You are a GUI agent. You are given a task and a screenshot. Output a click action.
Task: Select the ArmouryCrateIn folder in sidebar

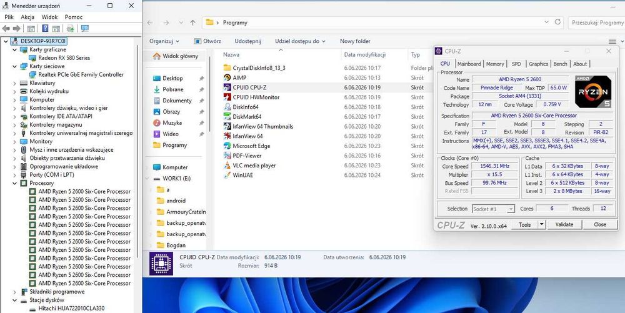tap(186, 212)
